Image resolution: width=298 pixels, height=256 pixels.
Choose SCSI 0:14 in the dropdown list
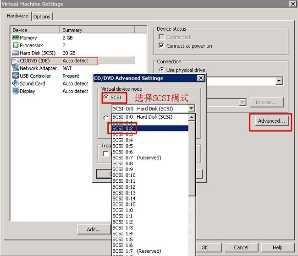point(150,198)
